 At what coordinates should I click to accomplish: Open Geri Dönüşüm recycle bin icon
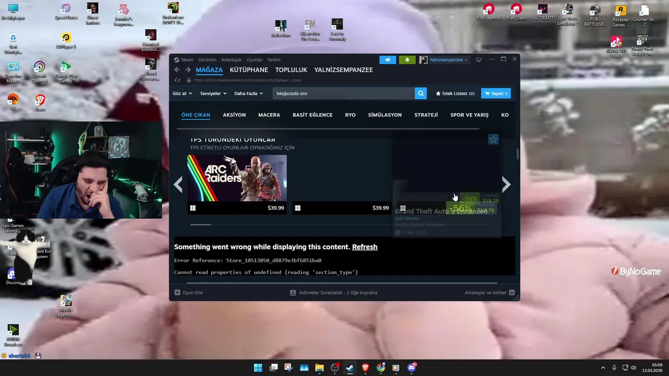[13, 44]
